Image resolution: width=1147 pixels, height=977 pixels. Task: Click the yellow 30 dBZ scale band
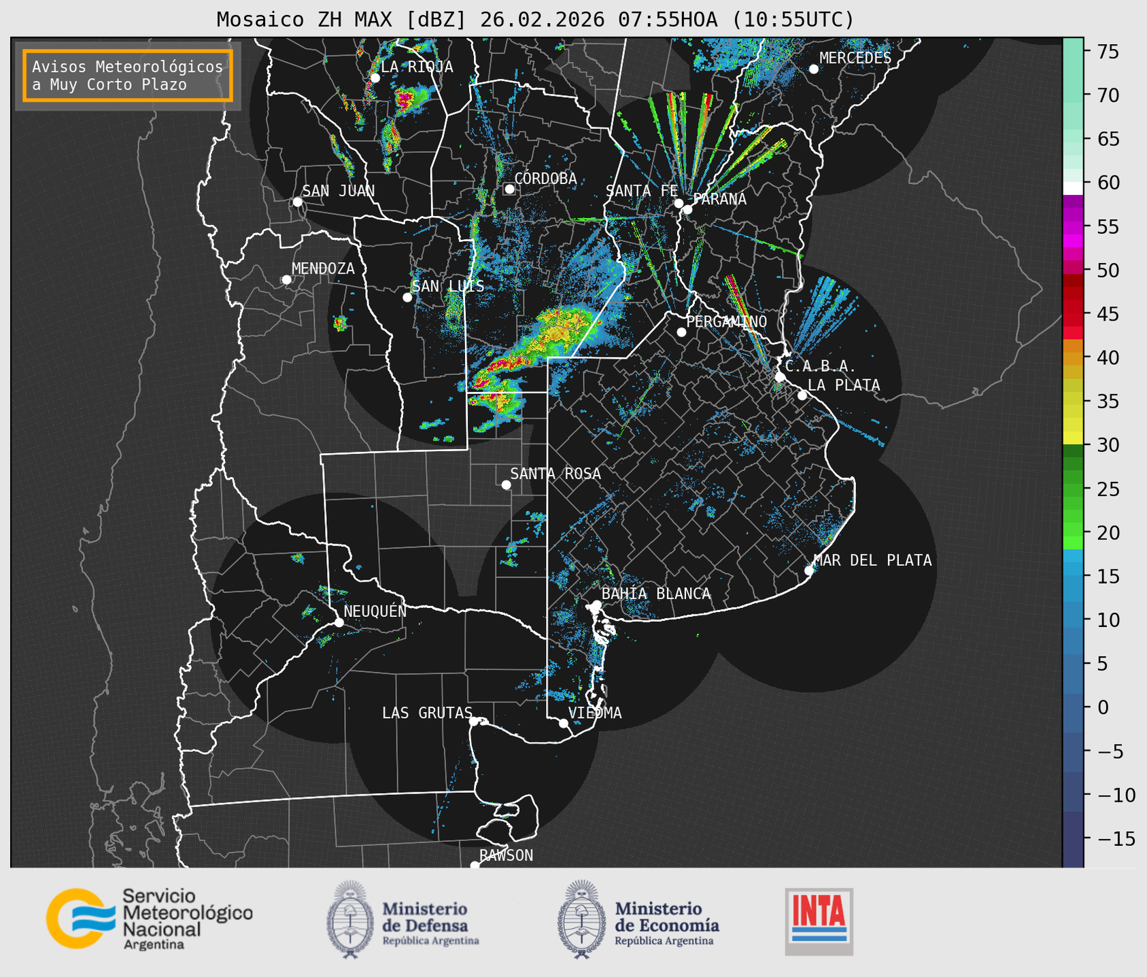point(1072,438)
